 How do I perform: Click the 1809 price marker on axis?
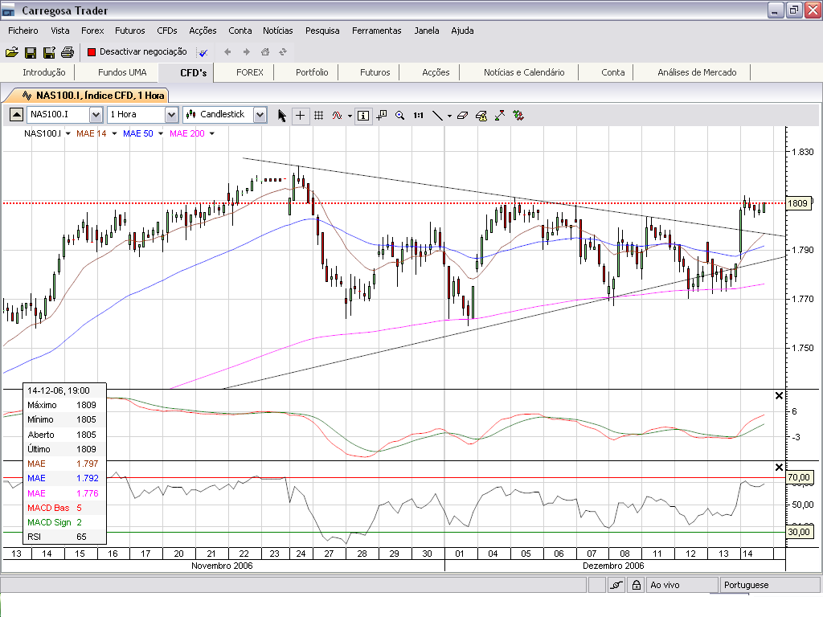tap(798, 203)
